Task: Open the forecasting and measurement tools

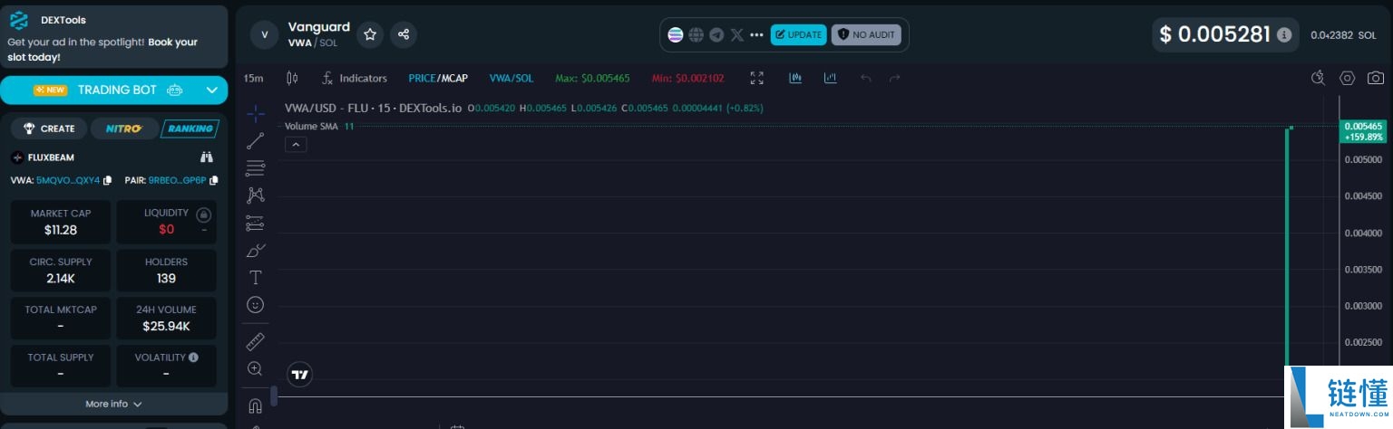Action: [x=256, y=223]
